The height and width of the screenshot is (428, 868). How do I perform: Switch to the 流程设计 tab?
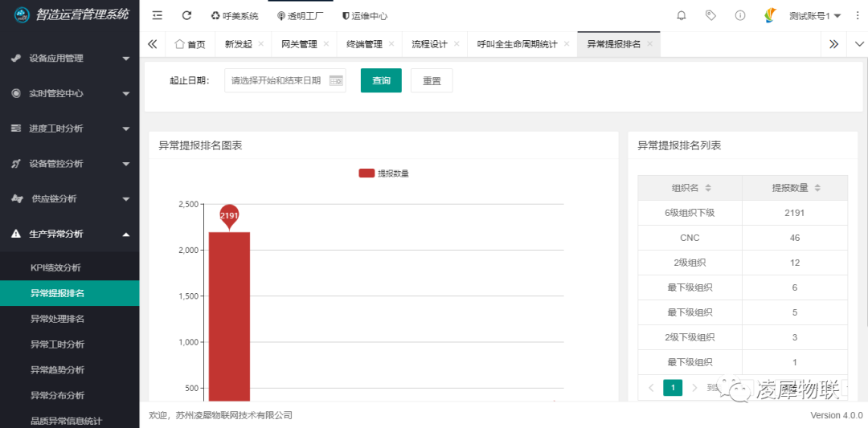429,44
